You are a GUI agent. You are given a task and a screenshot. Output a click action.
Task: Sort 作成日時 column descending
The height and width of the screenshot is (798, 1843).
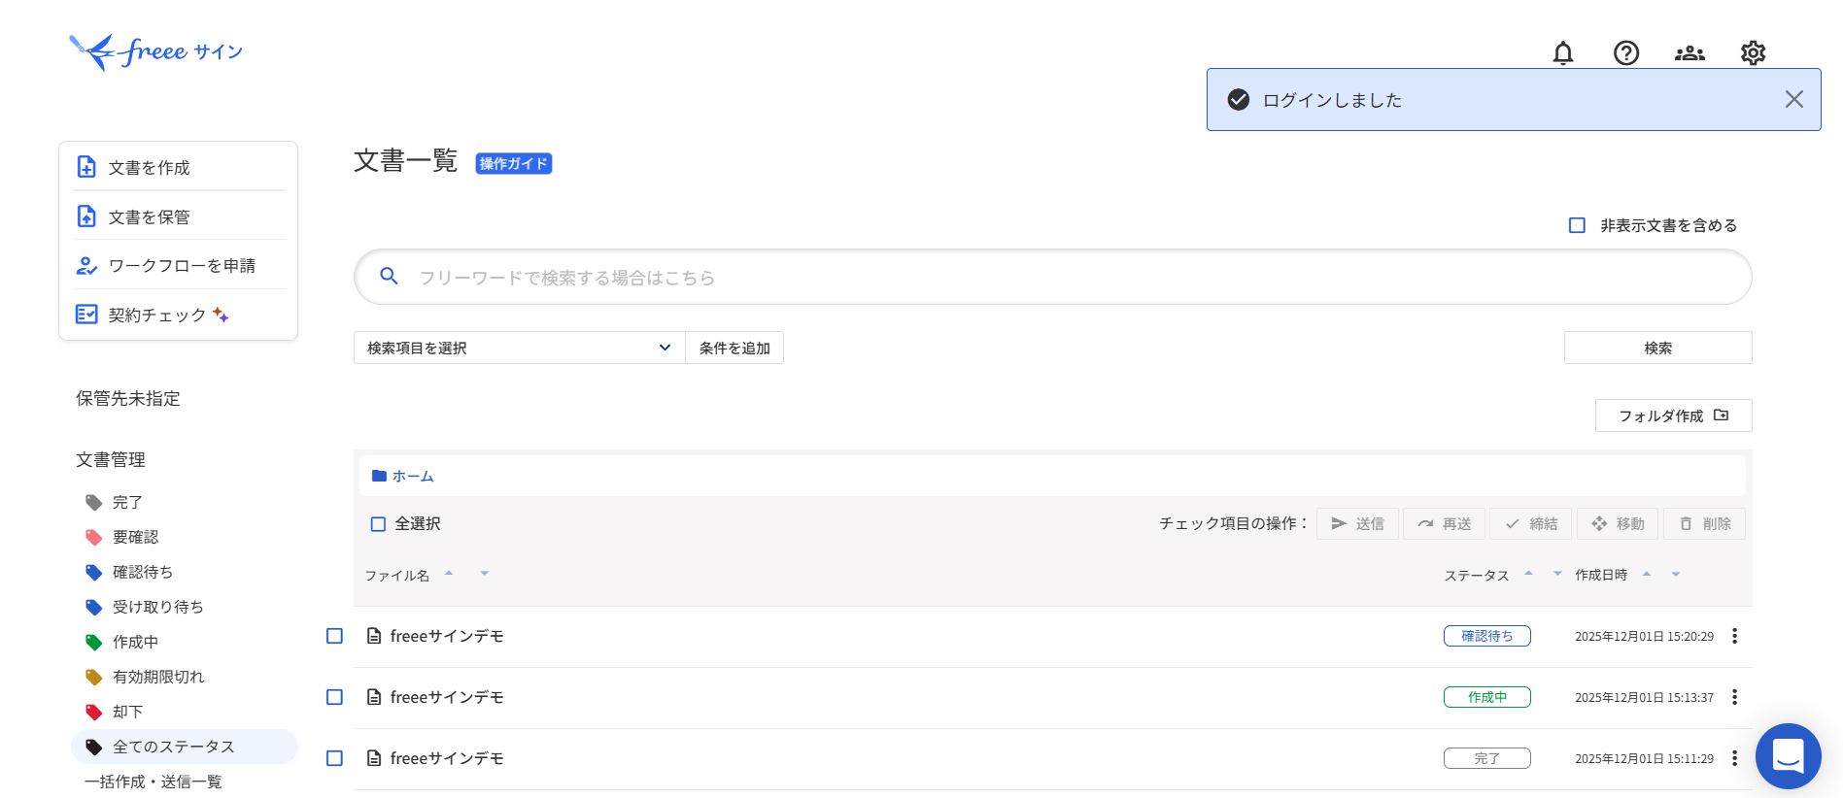point(1675,574)
